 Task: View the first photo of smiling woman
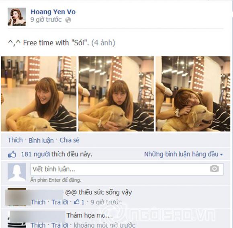(39, 94)
